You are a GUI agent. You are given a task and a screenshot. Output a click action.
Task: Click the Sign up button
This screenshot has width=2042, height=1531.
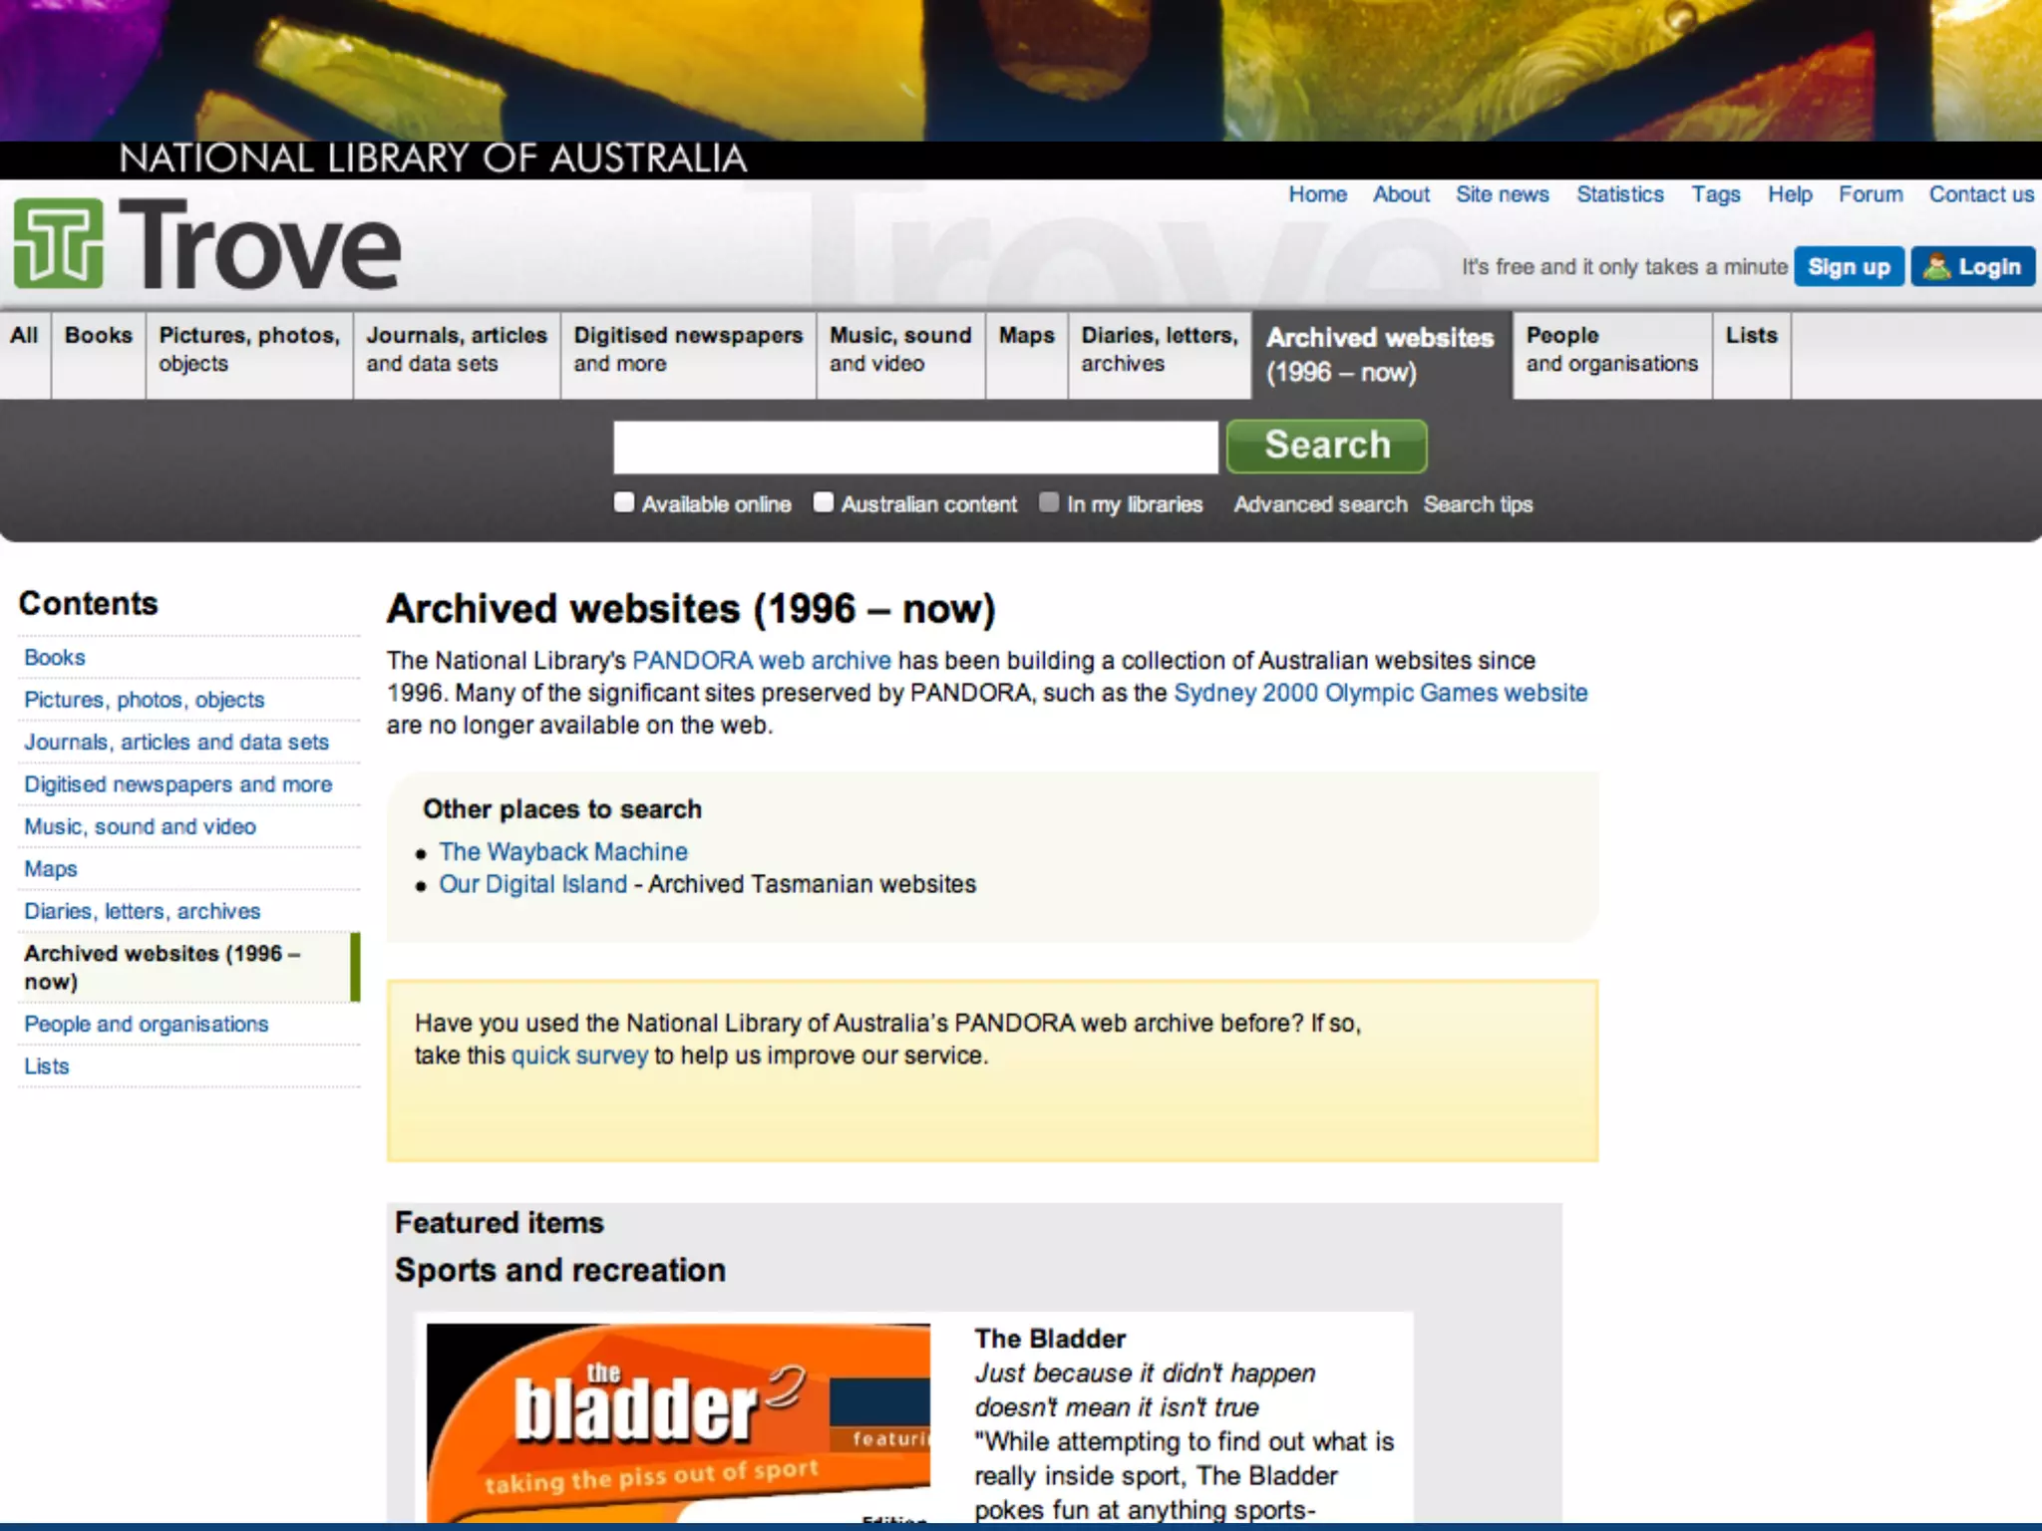tap(1849, 267)
